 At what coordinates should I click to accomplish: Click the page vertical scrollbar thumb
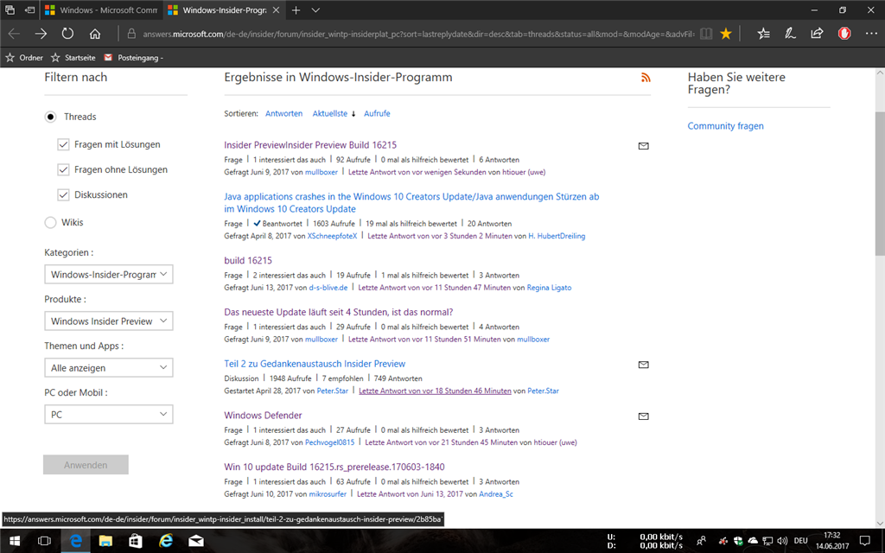880,183
